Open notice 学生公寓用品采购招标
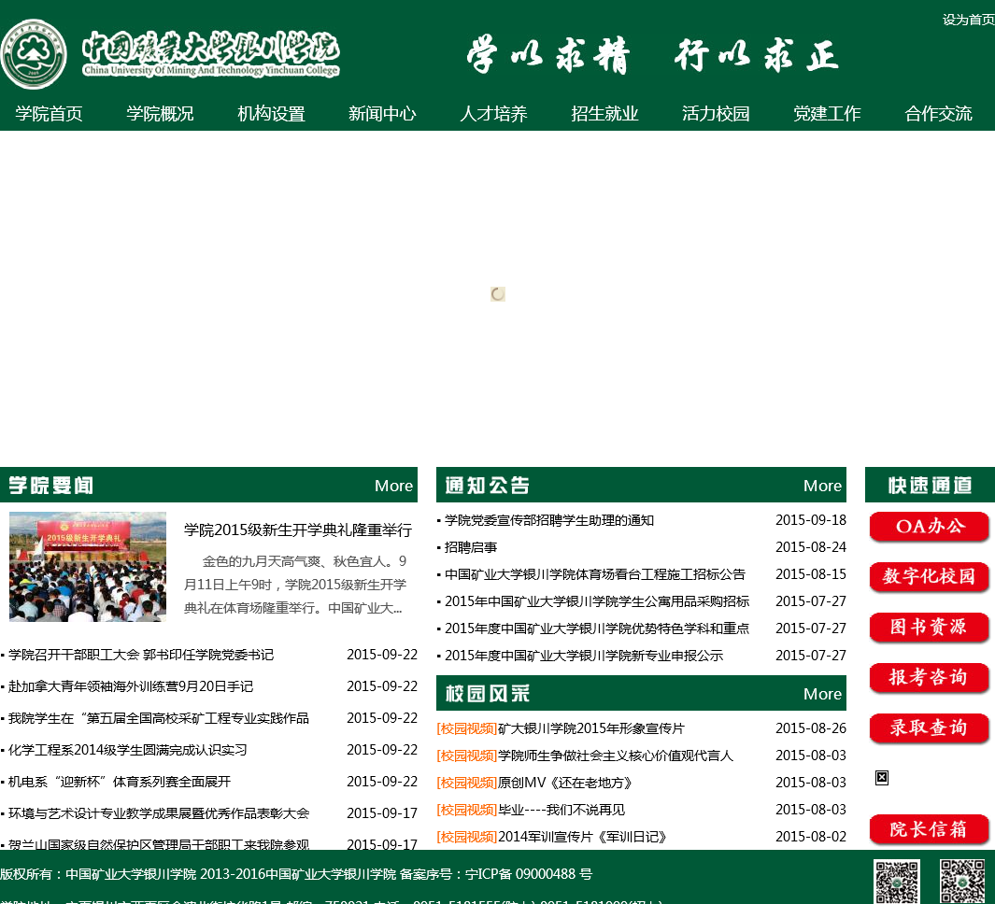Image resolution: width=995 pixels, height=904 pixels. (x=596, y=601)
